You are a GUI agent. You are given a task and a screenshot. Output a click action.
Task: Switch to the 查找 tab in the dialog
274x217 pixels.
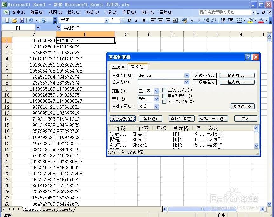[118, 67]
